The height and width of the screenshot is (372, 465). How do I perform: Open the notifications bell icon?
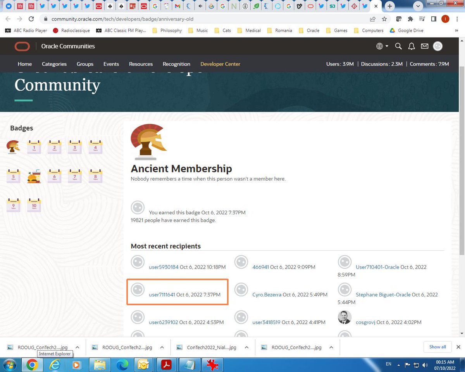[411, 46]
